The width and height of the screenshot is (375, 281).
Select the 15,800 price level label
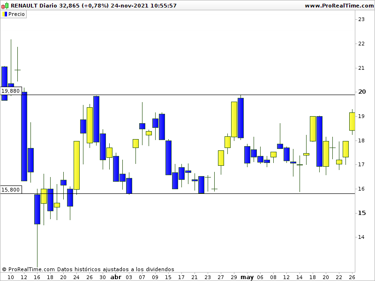tap(11, 190)
